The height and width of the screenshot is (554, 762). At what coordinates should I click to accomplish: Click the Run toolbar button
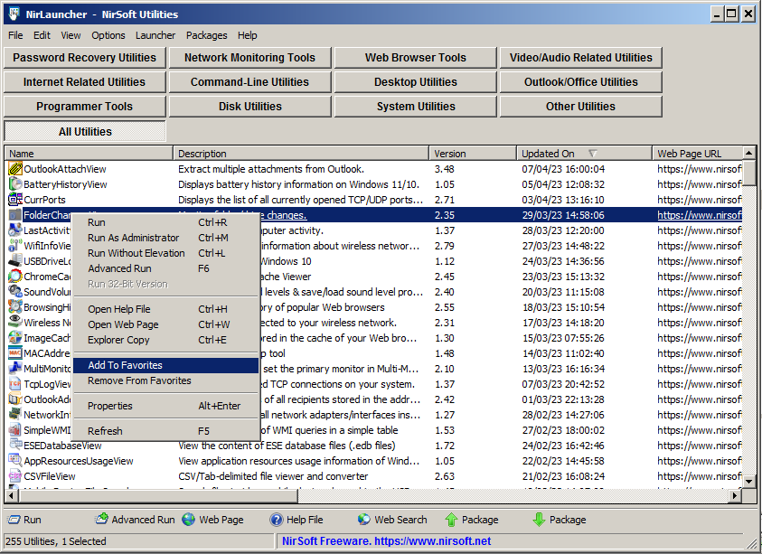[24, 520]
